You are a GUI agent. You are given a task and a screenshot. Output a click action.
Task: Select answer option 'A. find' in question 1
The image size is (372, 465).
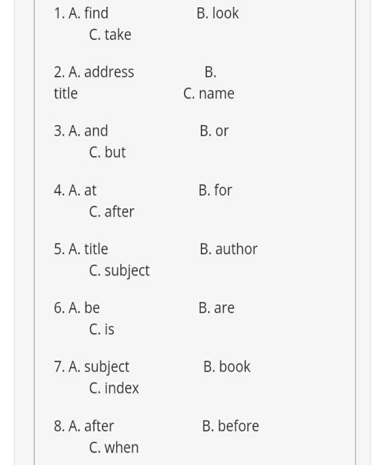(88, 13)
